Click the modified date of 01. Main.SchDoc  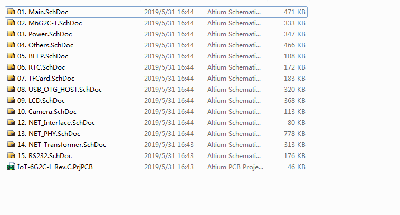click(x=169, y=12)
